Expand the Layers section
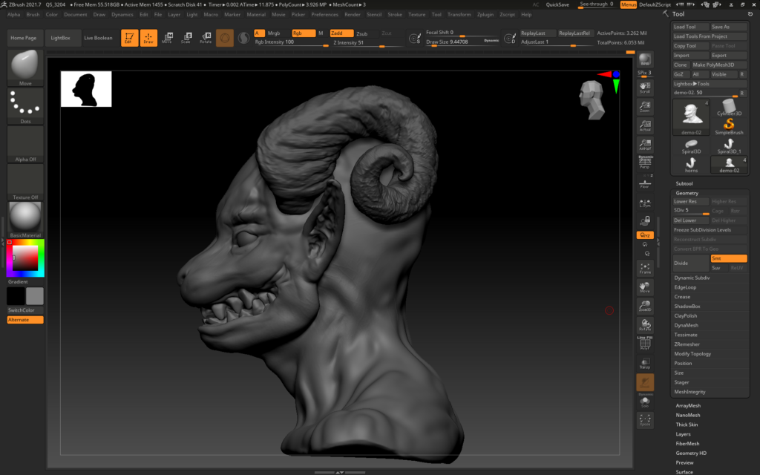 (x=683, y=434)
